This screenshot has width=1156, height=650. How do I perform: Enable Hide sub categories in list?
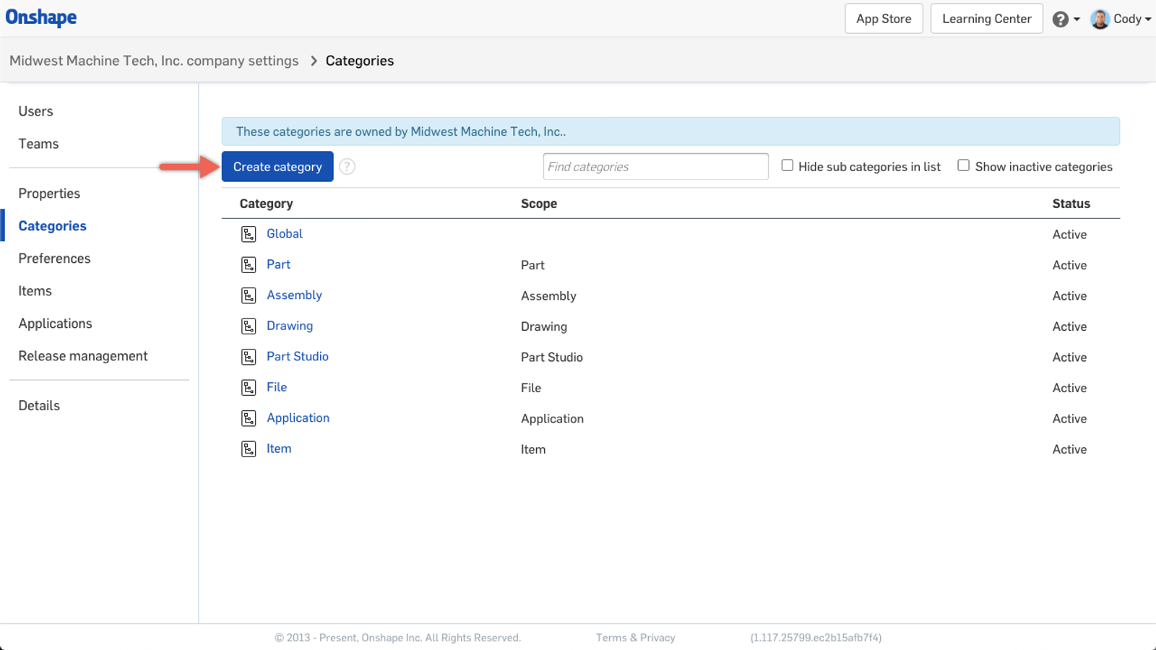pyautogui.click(x=787, y=165)
